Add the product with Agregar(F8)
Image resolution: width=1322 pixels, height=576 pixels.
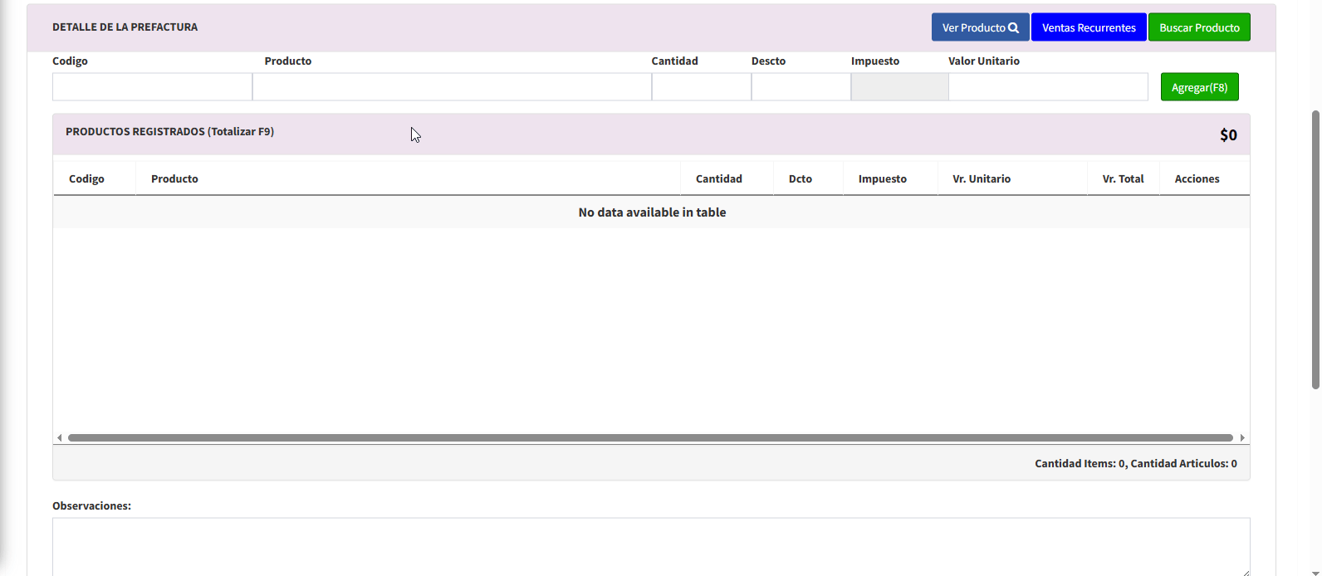tap(1199, 87)
